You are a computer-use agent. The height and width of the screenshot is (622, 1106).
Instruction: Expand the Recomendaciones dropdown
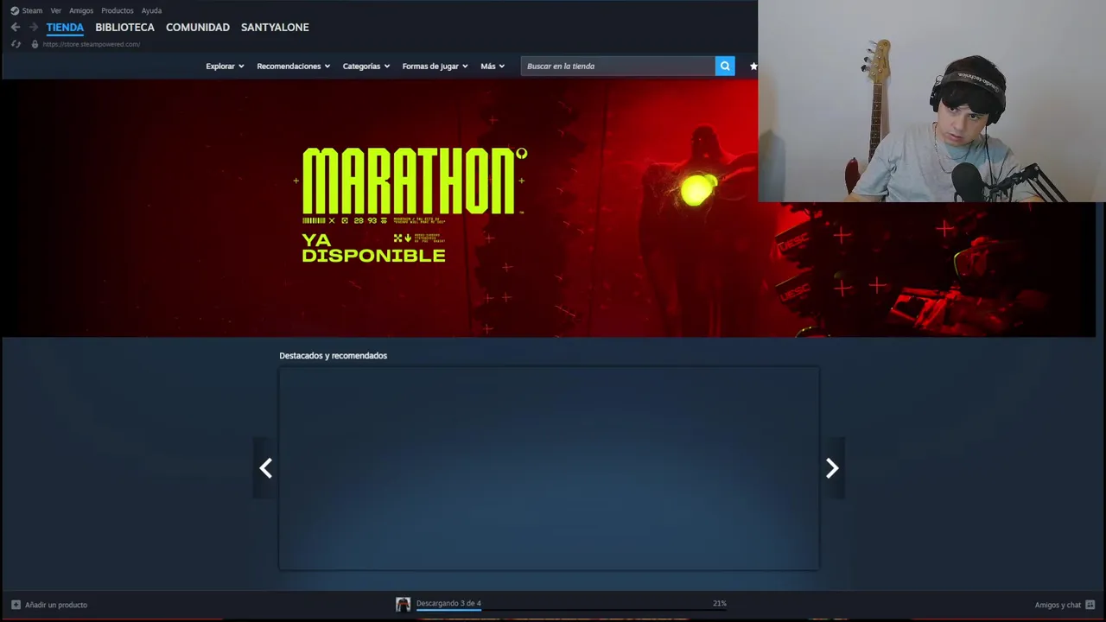click(x=293, y=66)
